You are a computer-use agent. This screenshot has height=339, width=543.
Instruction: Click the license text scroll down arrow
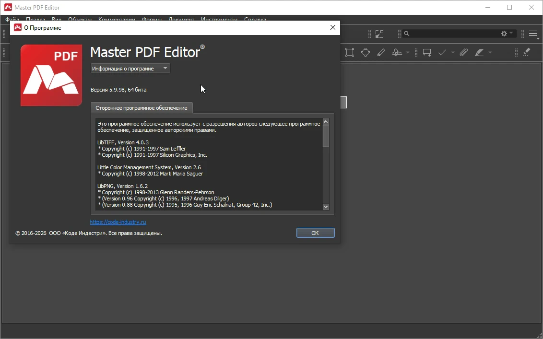coord(326,207)
